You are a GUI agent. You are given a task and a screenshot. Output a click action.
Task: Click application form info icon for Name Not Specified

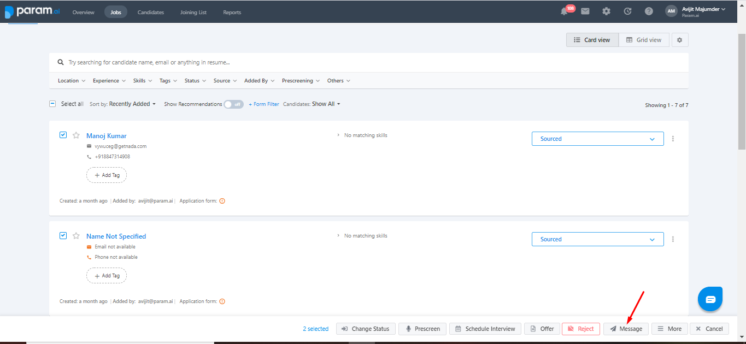click(222, 301)
